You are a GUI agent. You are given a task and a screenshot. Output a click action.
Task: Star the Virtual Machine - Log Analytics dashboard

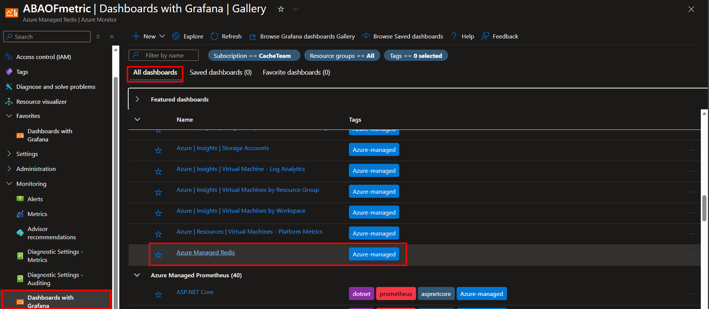[x=158, y=171]
